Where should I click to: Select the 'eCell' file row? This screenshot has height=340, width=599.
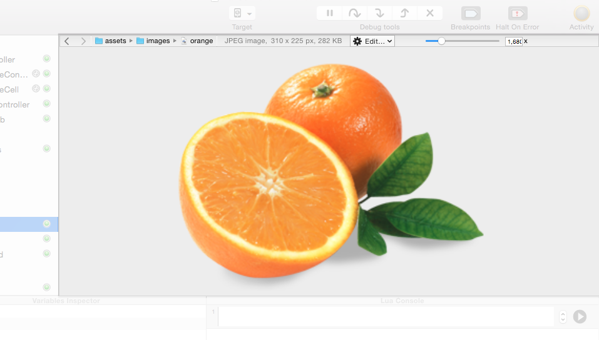coord(29,89)
